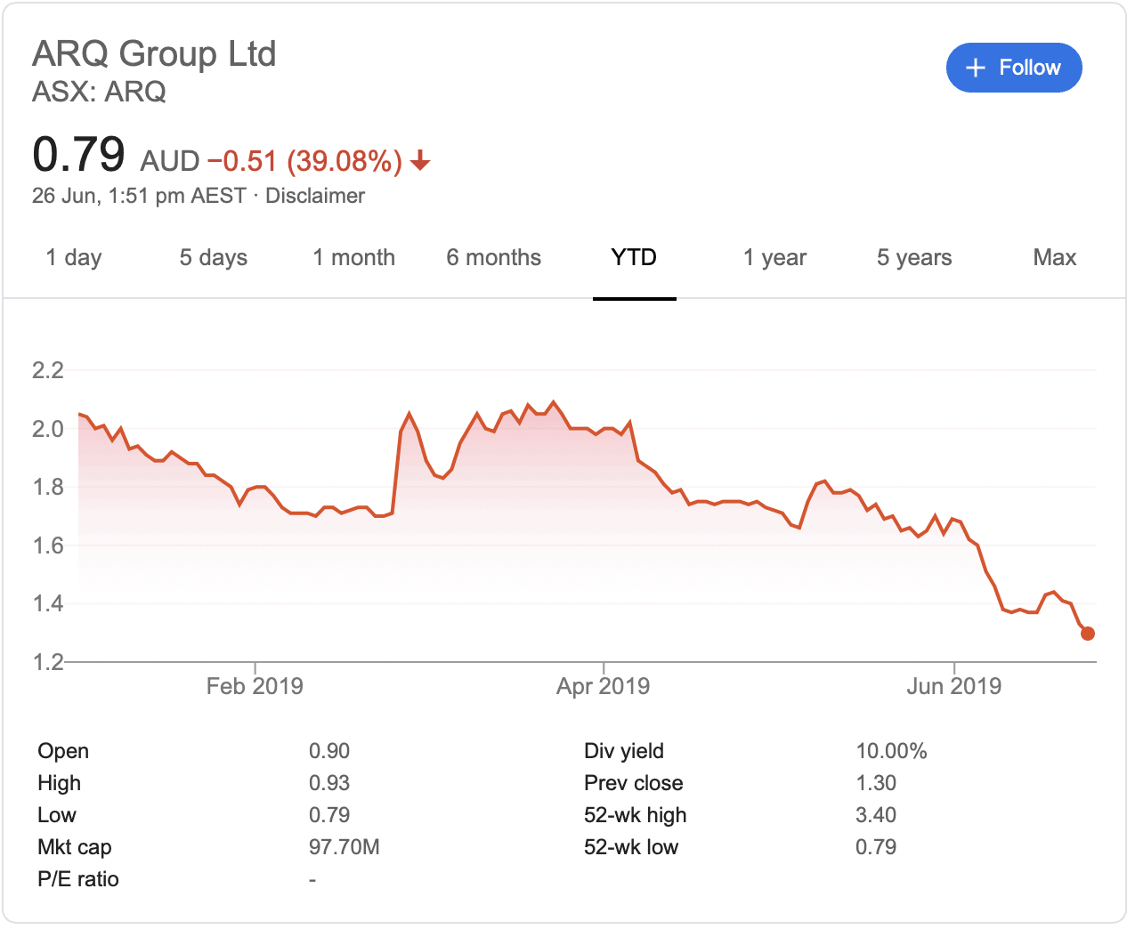Click the ASX: ARQ ticker text
Viewport: 1127px width, 929px height.
point(99,92)
